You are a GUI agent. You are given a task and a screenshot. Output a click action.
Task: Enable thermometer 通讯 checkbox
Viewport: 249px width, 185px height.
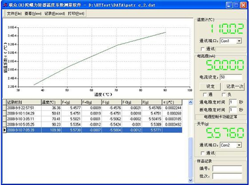(x=202, y=49)
